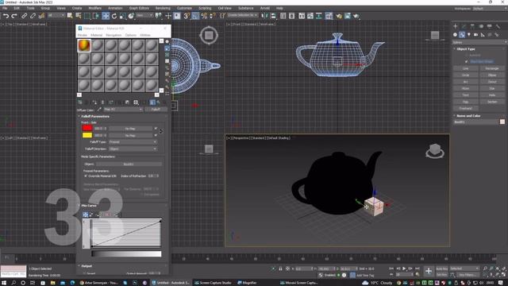
Task: Select the Geometry category icon
Action: tap(455, 35)
